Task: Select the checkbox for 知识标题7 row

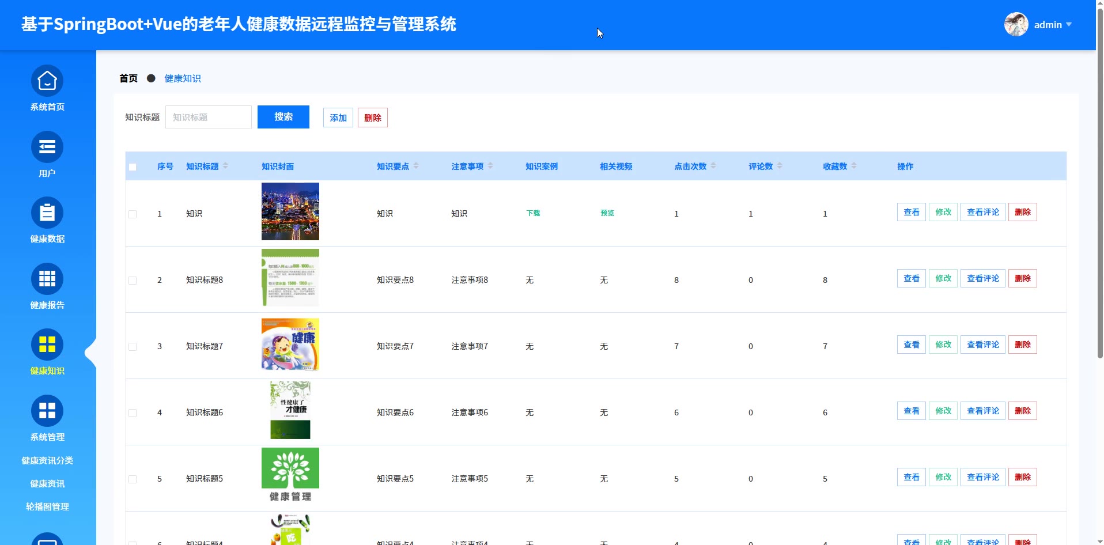Action: tap(133, 347)
